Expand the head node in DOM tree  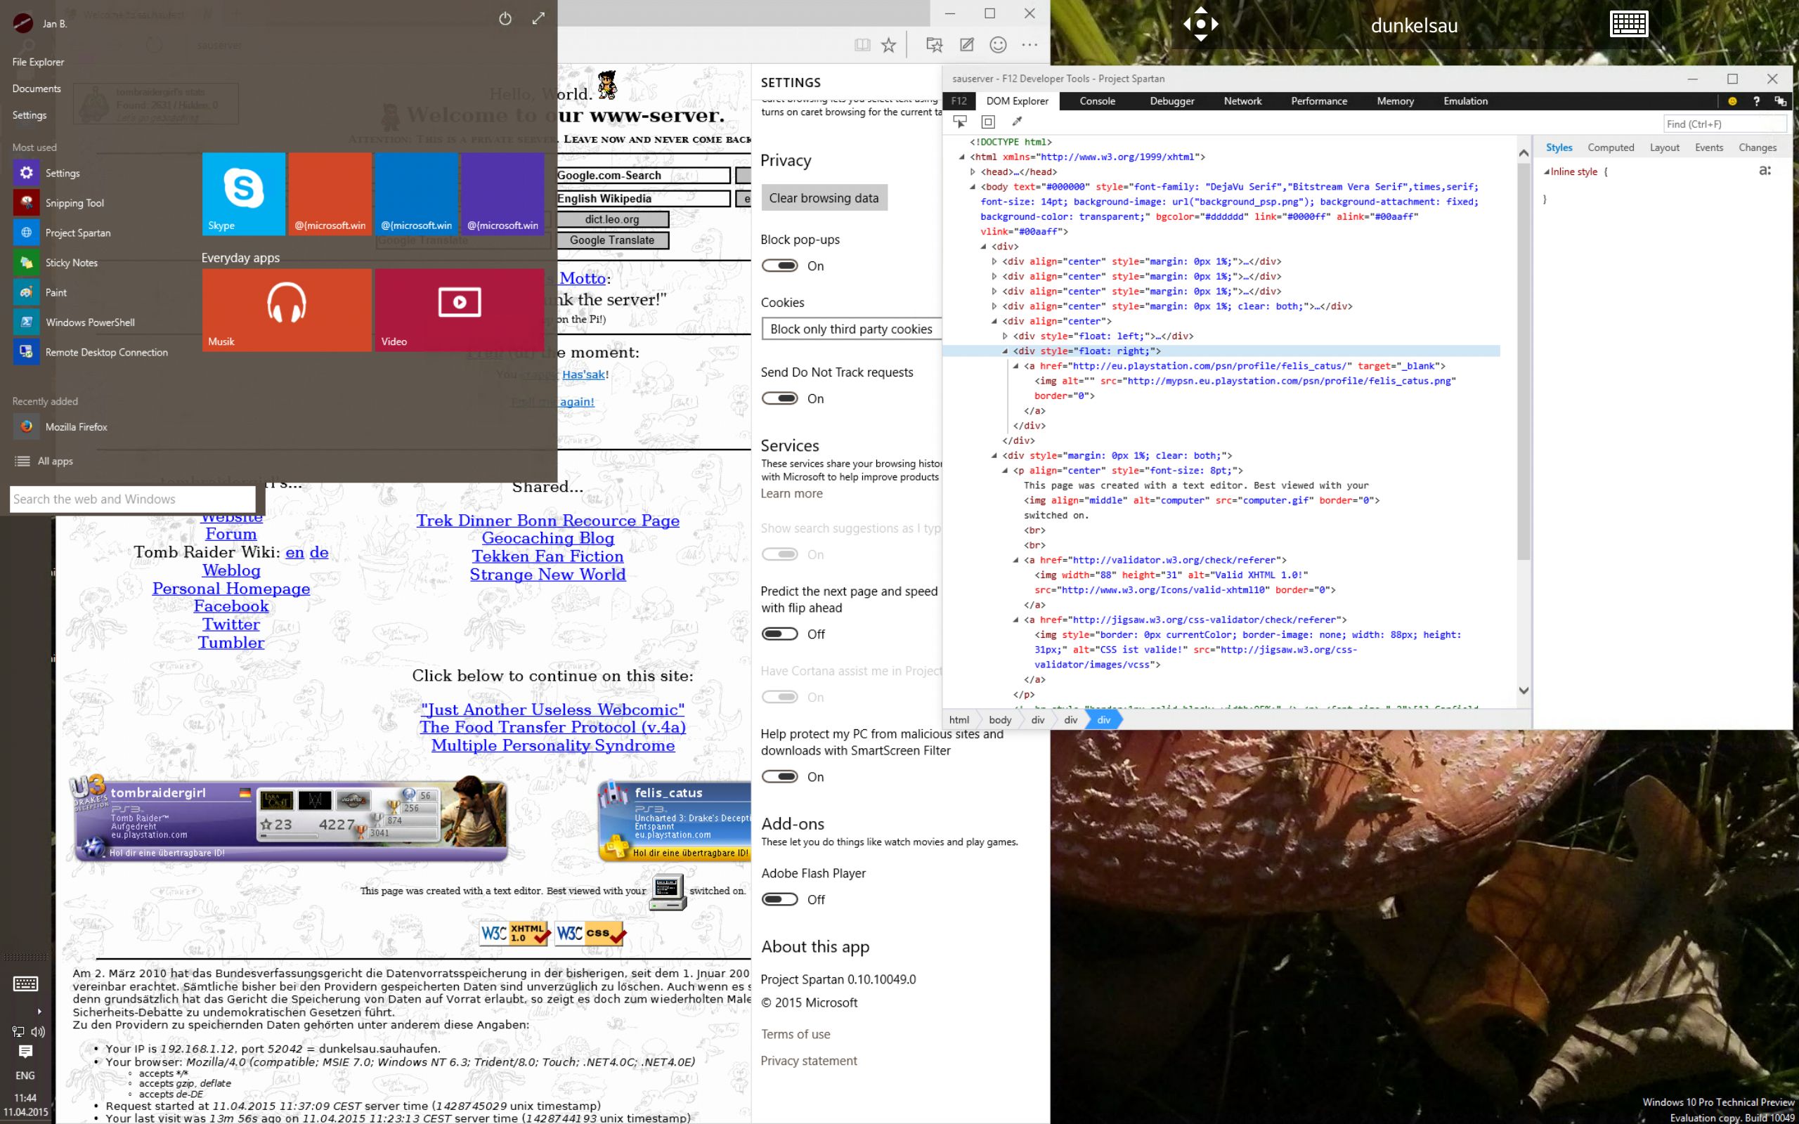[x=973, y=171]
